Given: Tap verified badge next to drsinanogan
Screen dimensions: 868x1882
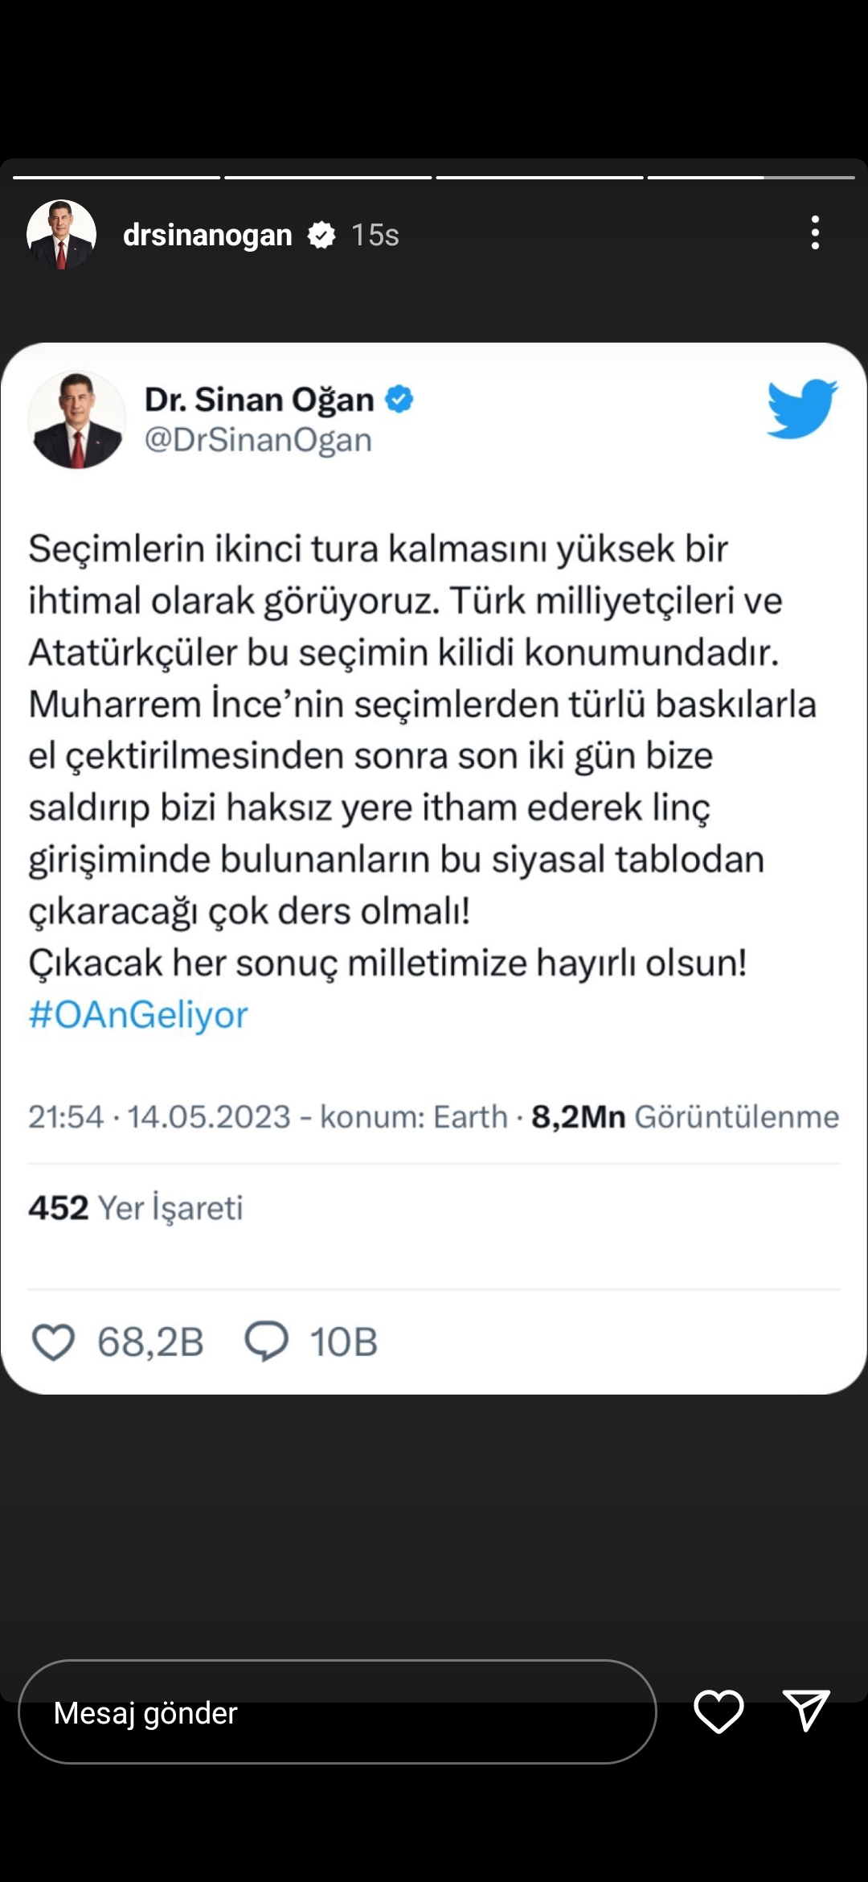Looking at the screenshot, I should pyautogui.click(x=321, y=235).
